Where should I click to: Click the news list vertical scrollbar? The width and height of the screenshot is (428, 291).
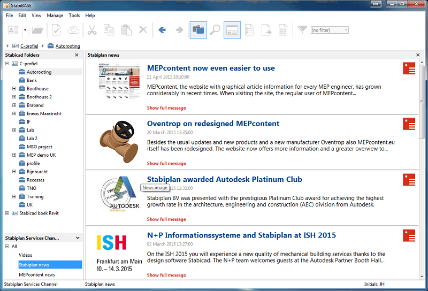tap(422, 102)
